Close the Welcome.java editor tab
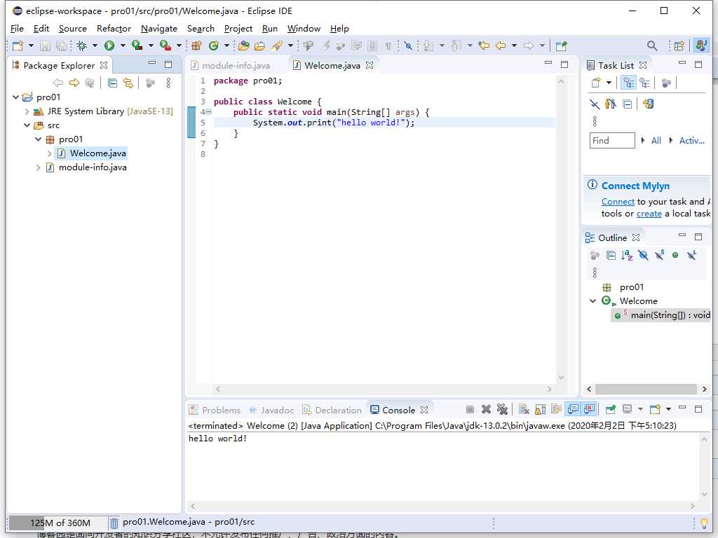This screenshot has height=538, width=718. (370, 65)
